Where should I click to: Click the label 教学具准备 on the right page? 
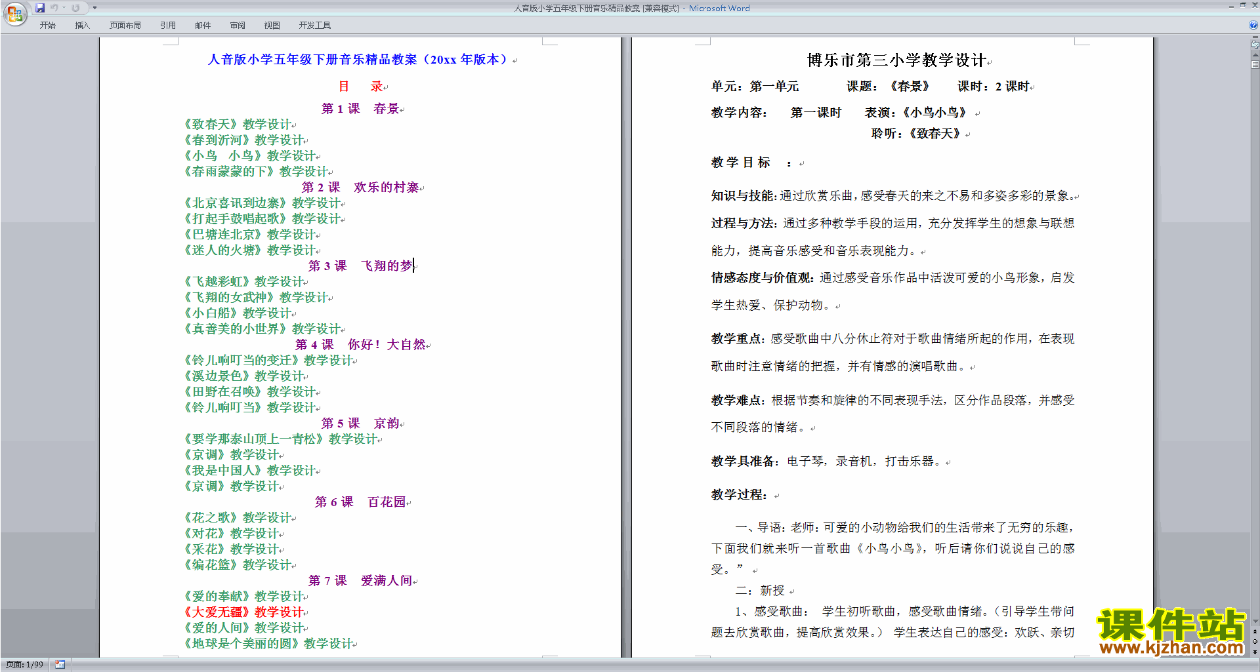point(743,462)
